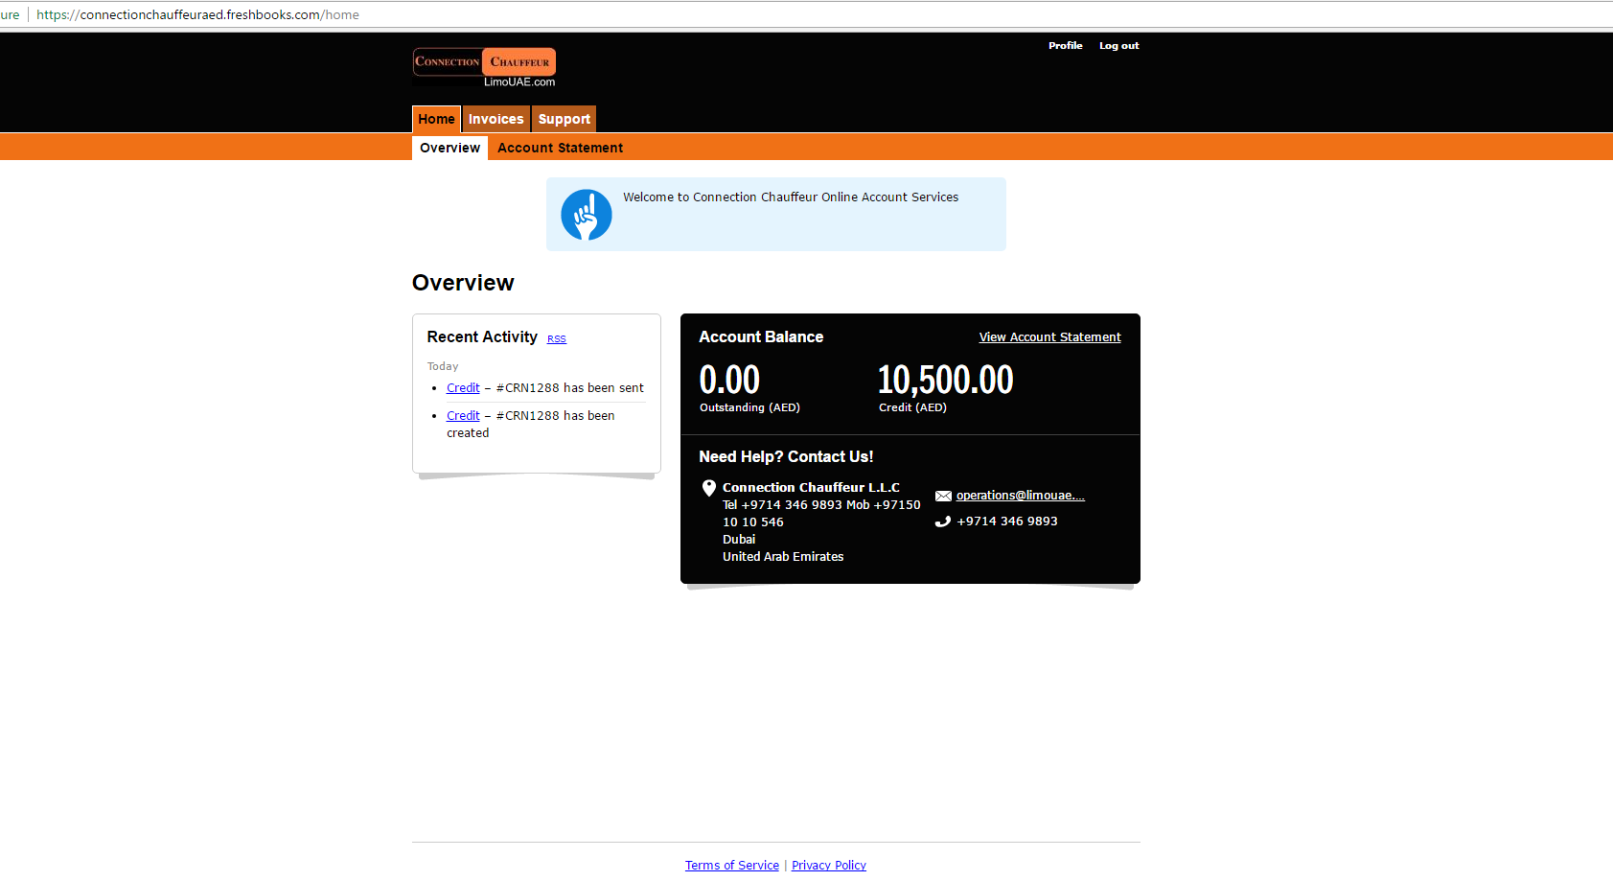Open the Support tab
The image size is (1613, 881).
pos(565,119)
